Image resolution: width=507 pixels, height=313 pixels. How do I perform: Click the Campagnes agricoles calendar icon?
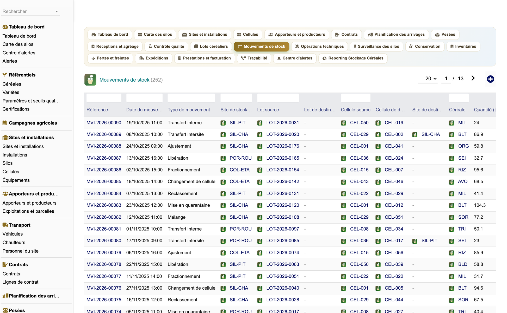click(x=5, y=123)
